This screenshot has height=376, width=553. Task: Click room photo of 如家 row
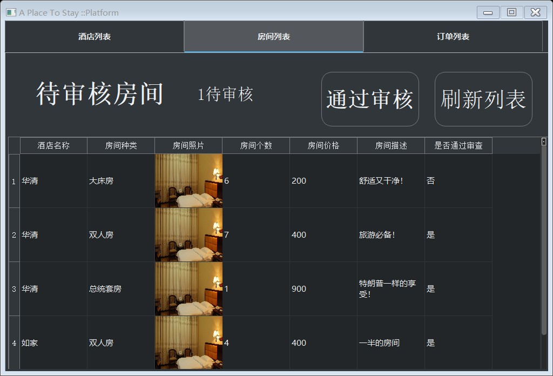[188, 343]
